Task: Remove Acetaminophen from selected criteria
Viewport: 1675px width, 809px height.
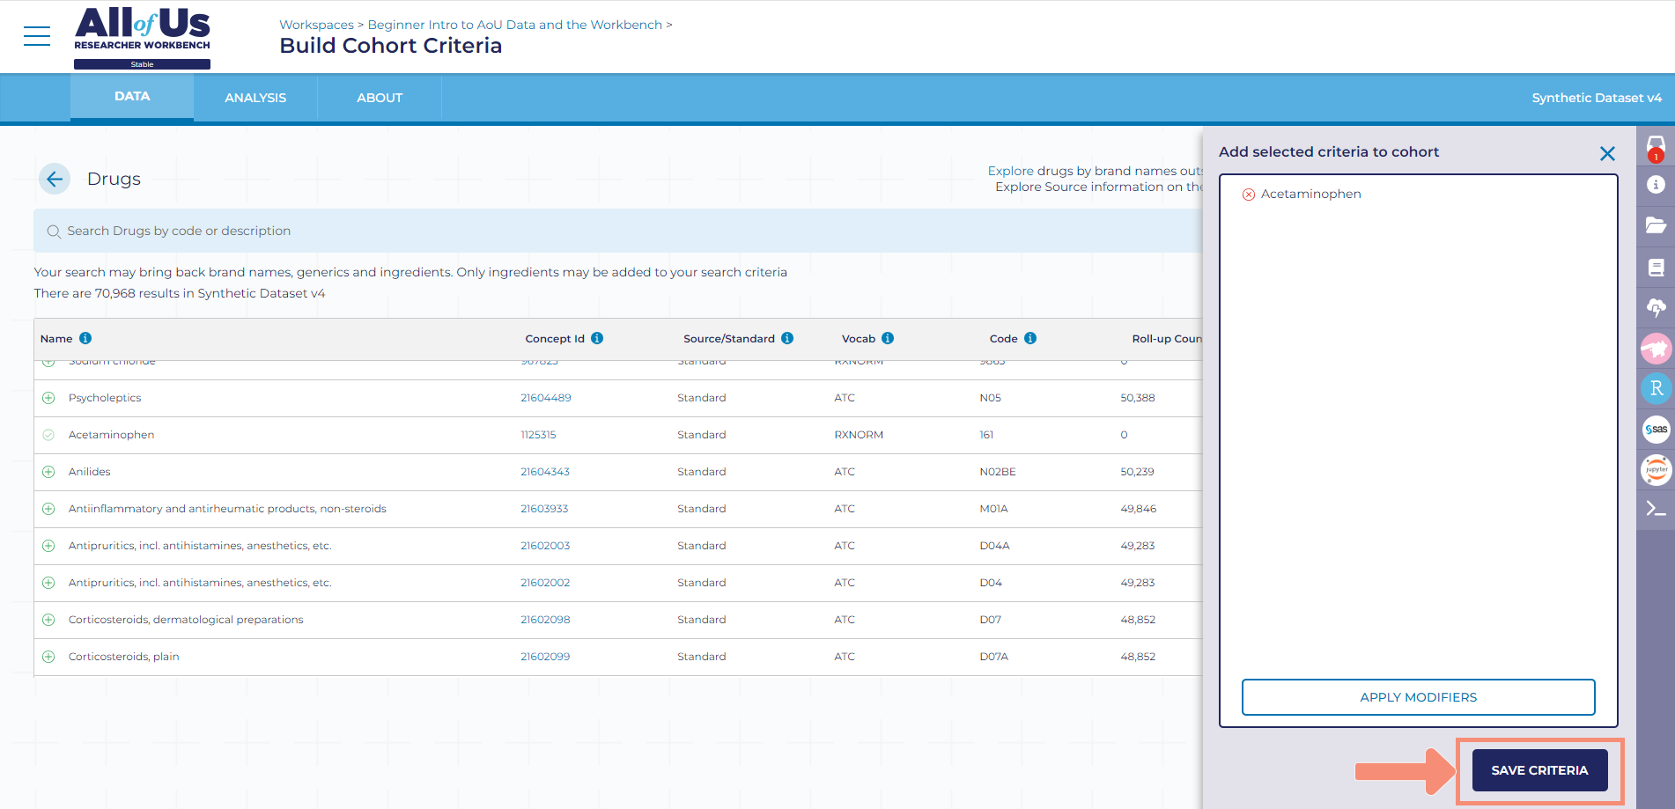Action: tap(1249, 195)
